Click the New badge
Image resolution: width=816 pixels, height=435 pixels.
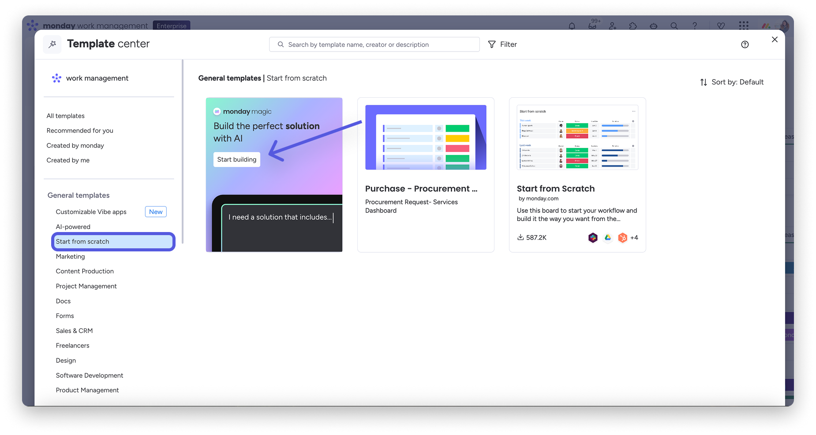click(x=156, y=212)
